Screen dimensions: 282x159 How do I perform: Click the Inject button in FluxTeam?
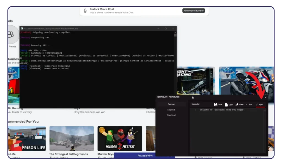pos(260,105)
